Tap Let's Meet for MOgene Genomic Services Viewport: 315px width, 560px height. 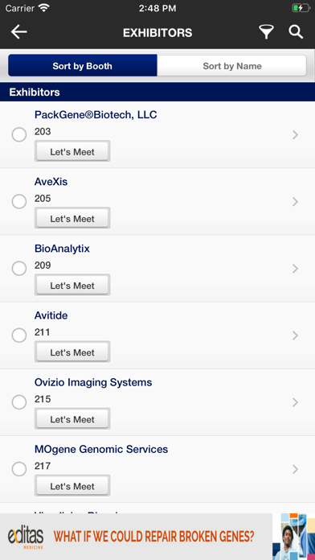point(72,486)
